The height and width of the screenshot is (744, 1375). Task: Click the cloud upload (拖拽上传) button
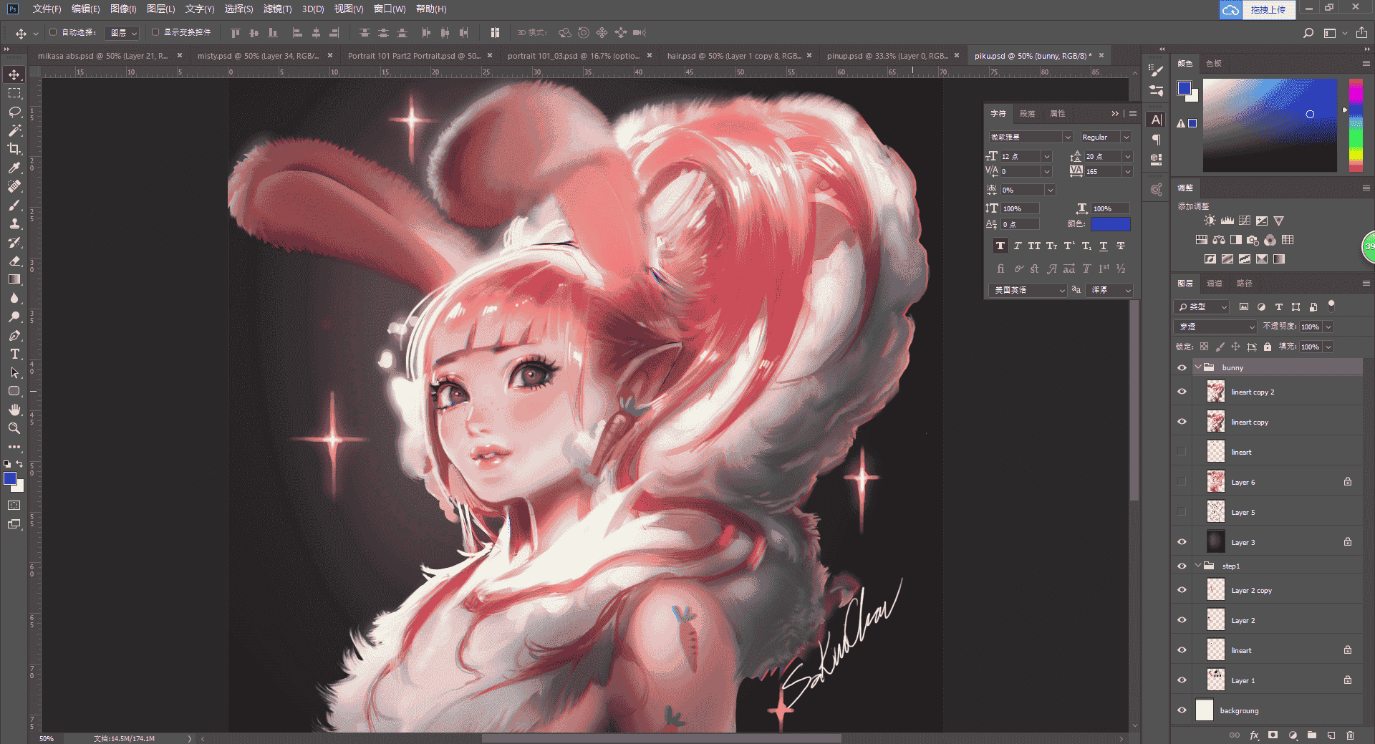[x=1257, y=9]
